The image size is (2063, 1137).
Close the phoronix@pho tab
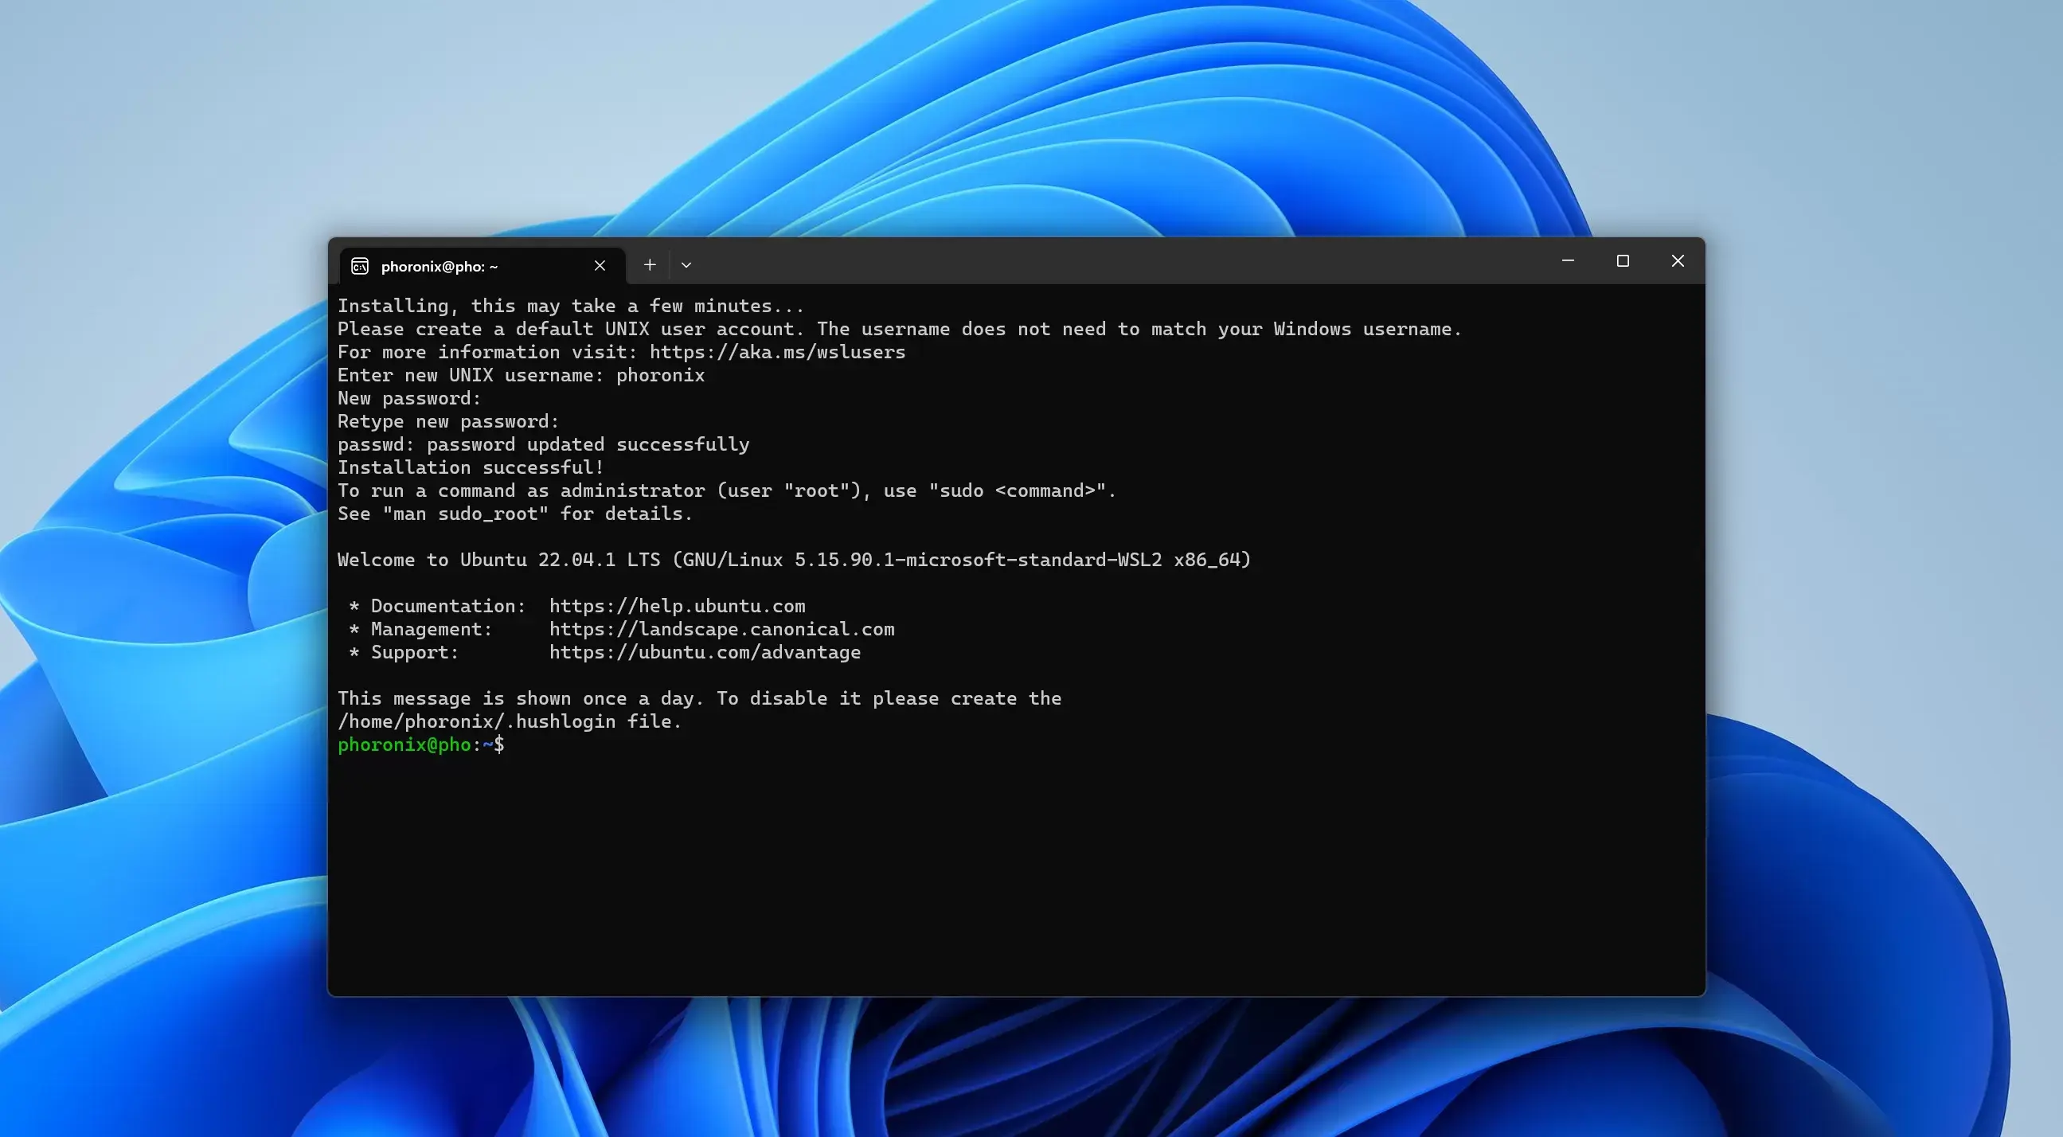click(600, 266)
